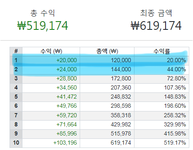The image size is (193, 150).
Task: Select rate cell 329.98%
Action: click(161, 125)
